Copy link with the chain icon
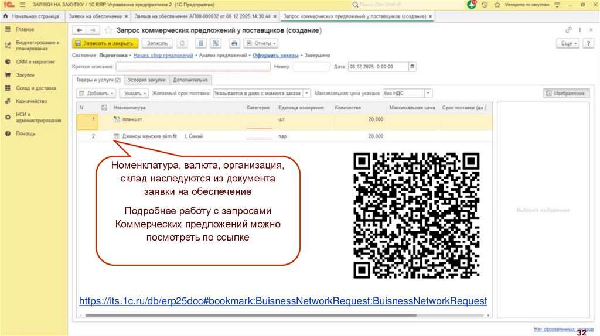The height and width of the screenshot is (336, 600). (568, 30)
